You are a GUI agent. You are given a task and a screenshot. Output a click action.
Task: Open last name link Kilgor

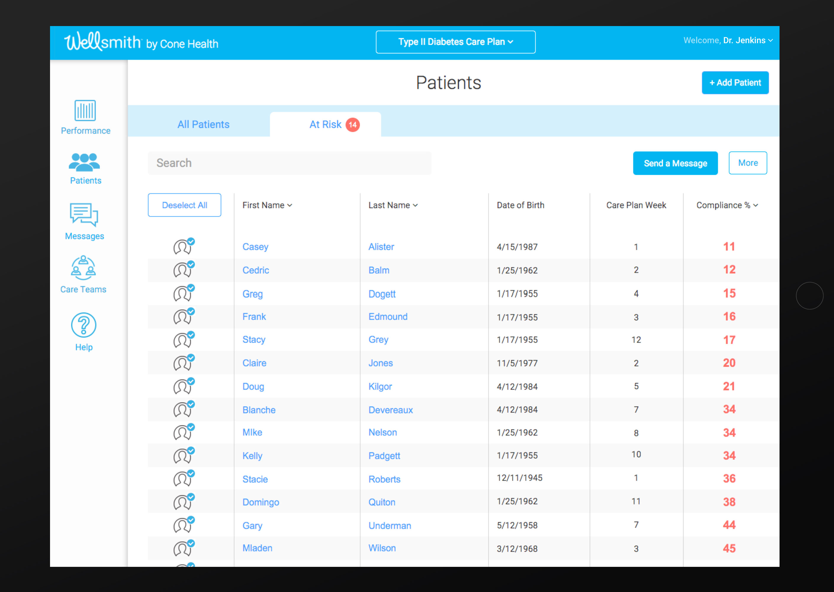click(380, 386)
